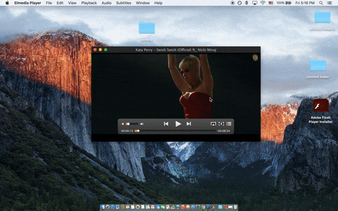Open the AirPlay streaming icon in the player controls

click(213, 124)
